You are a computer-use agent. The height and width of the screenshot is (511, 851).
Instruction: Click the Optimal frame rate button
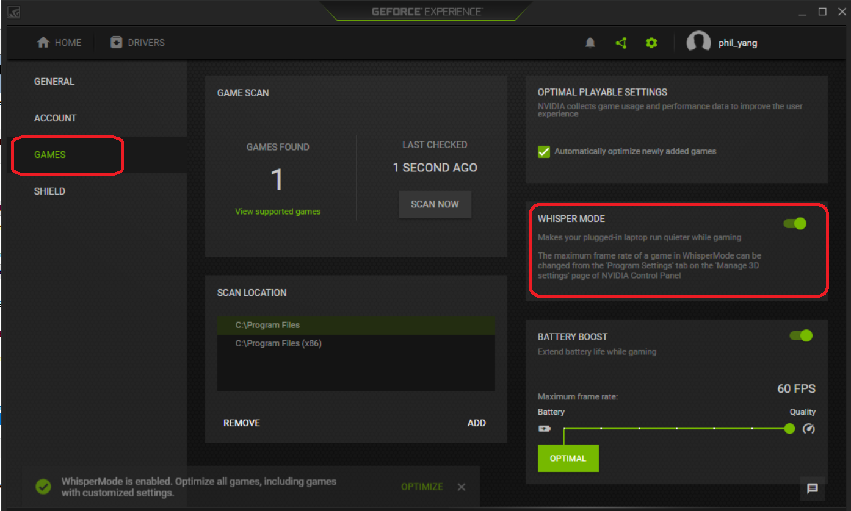point(568,459)
